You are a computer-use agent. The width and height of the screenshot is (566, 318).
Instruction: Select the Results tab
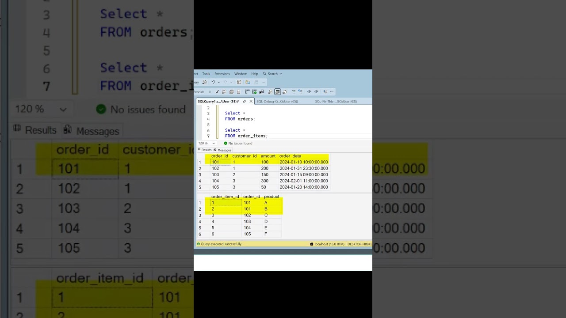coord(205,150)
